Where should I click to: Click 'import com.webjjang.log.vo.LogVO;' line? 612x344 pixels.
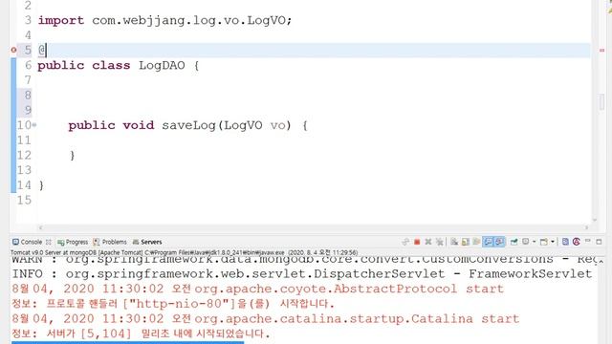click(x=164, y=20)
